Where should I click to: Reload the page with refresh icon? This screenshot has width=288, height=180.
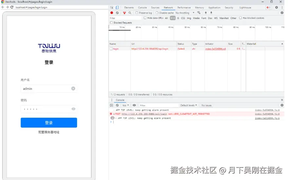pyautogui.click(x=12, y=7)
